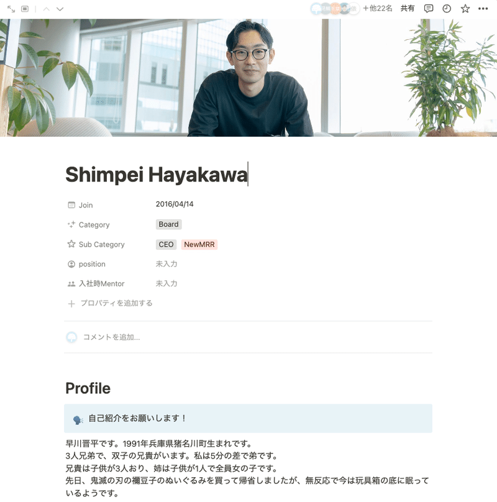Go to previous page with up chevron

[x=47, y=9]
